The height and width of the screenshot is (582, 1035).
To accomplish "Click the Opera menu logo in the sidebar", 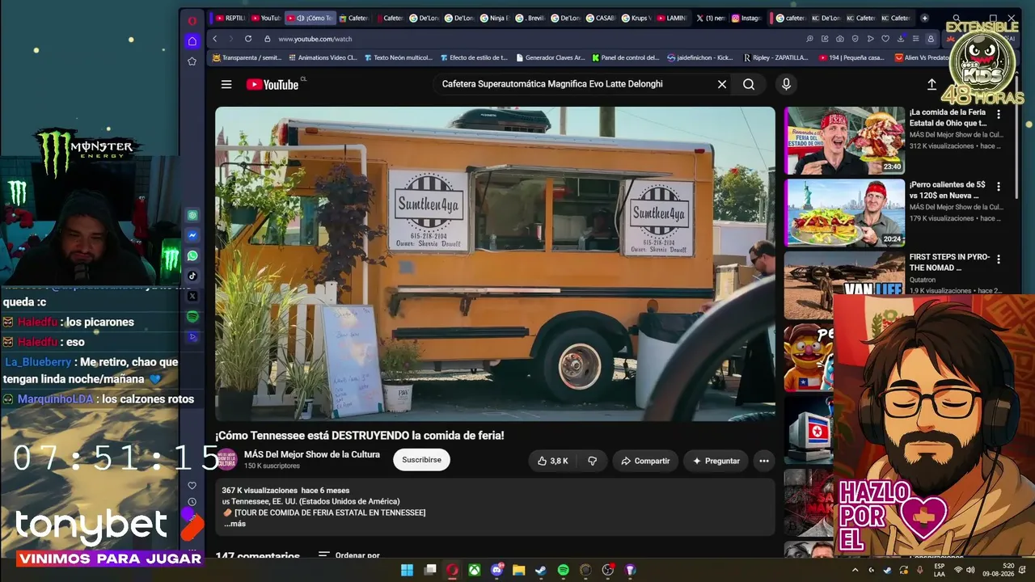I will coord(192,20).
